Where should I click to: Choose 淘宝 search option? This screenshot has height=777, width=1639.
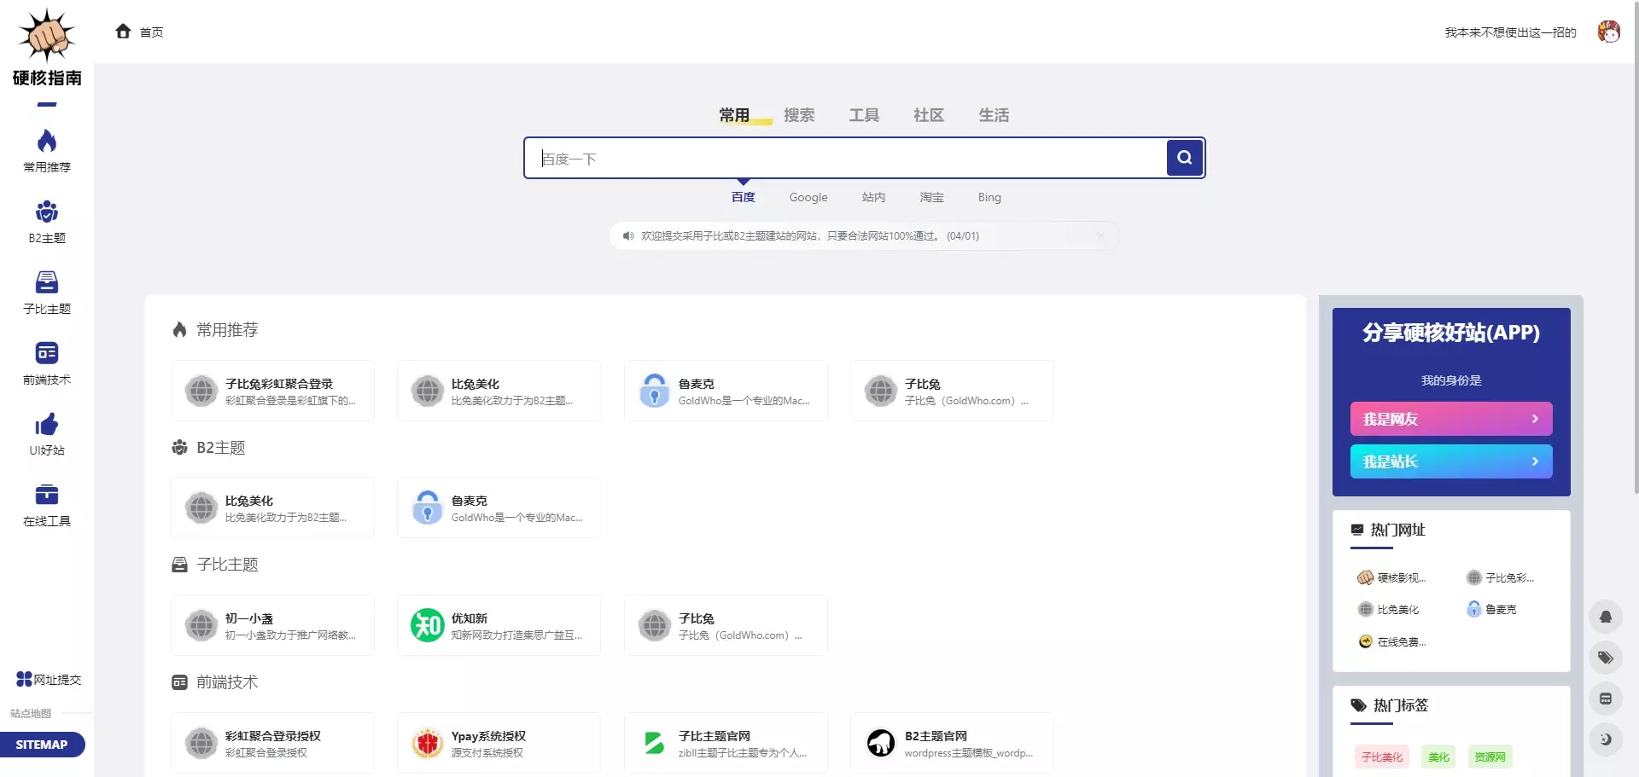(x=931, y=197)
